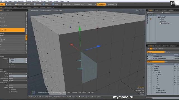179x100 pixels.
Task: Switch to Edges selection mode
Action: [x=9, y=4]
